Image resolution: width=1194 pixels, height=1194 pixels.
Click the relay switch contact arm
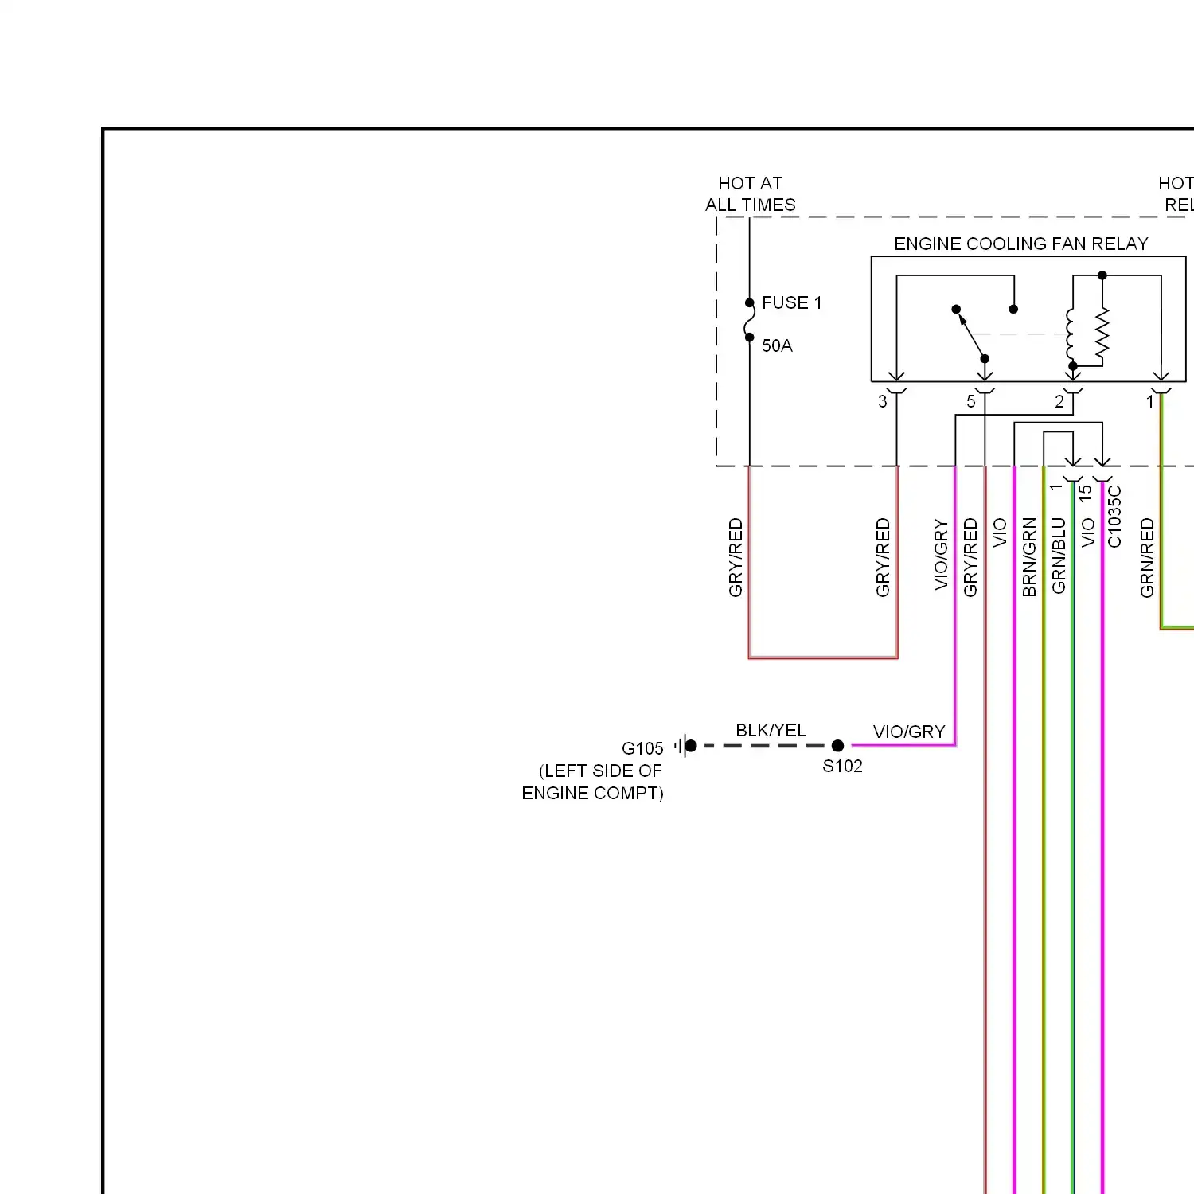tap(971, 334)
